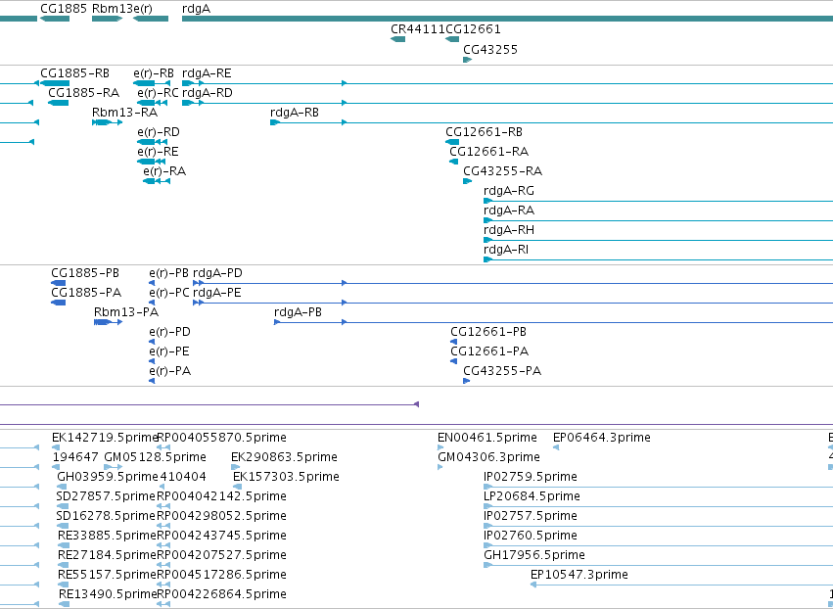Select EST label EK157303.5prime
Screen dimensions: 833x609
tap(287, 477)
